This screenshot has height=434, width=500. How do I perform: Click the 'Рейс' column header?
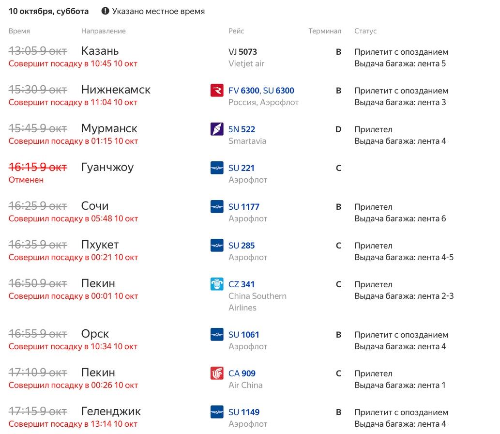click(236, 31)
